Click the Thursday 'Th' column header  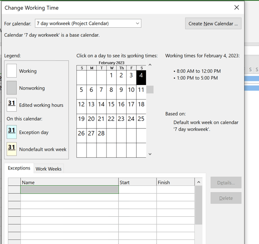[x=122, y=68]
